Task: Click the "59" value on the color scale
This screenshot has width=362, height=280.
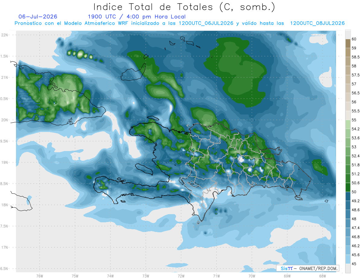Action: click(354, 48)
